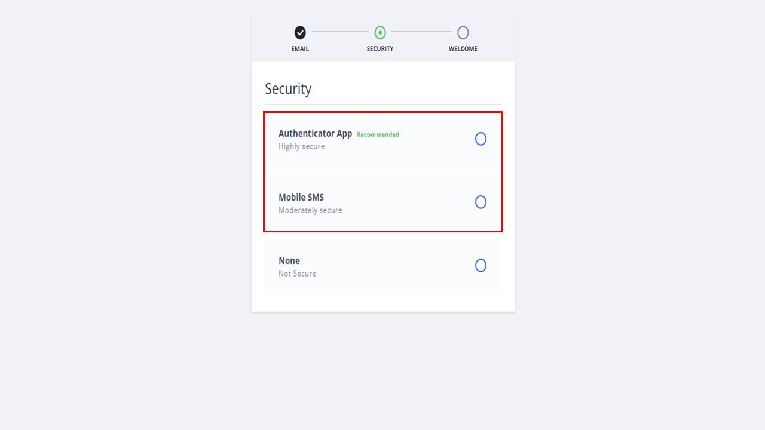Select the Mobile SMS radio button
The width and height of the screenshot is (765, 430).
[x=481, y=202]
